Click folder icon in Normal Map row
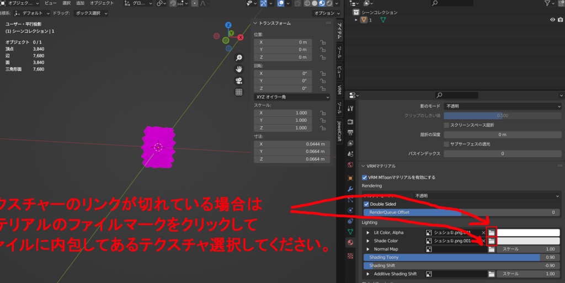This screenshot has width=565, height=283. point(492,249)
